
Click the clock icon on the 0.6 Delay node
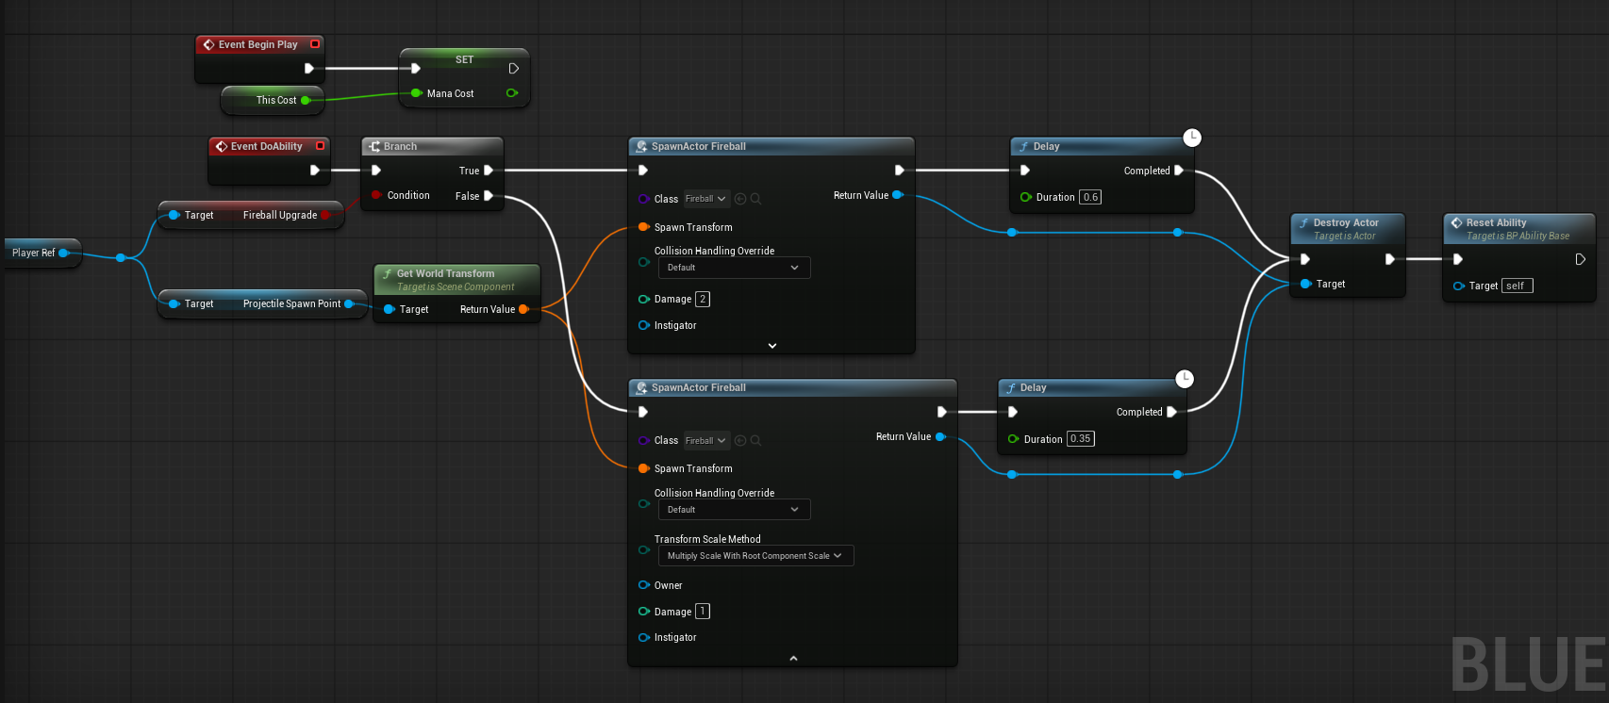pos(1192,138)
